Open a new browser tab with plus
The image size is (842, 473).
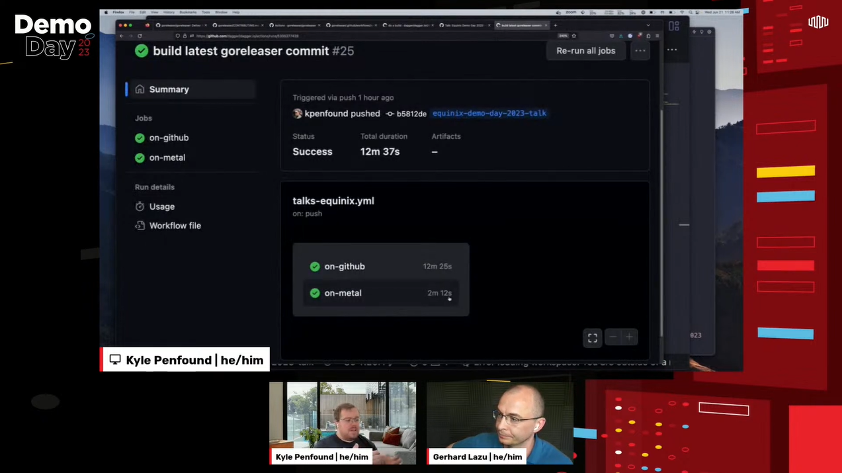tap(555, 25)
